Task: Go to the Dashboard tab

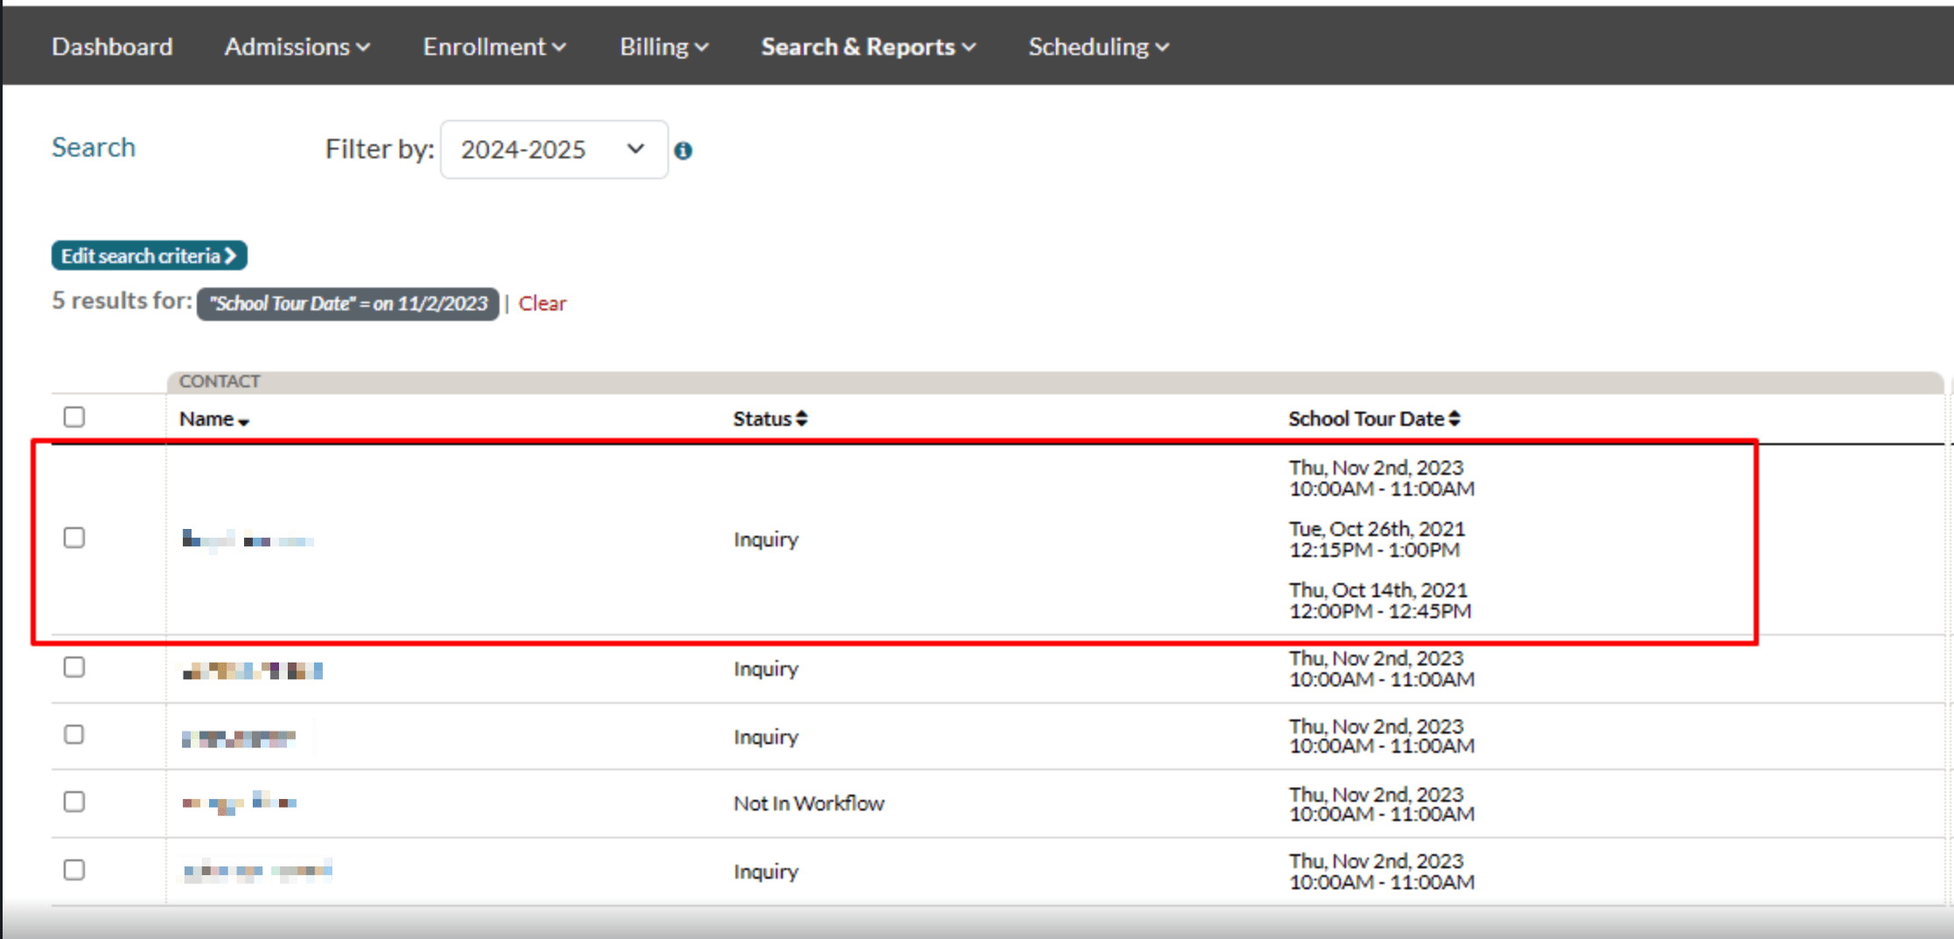Action: coord(112,46)
